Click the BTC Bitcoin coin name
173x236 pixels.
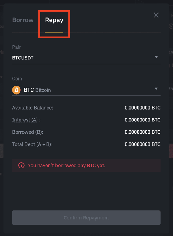37,90
